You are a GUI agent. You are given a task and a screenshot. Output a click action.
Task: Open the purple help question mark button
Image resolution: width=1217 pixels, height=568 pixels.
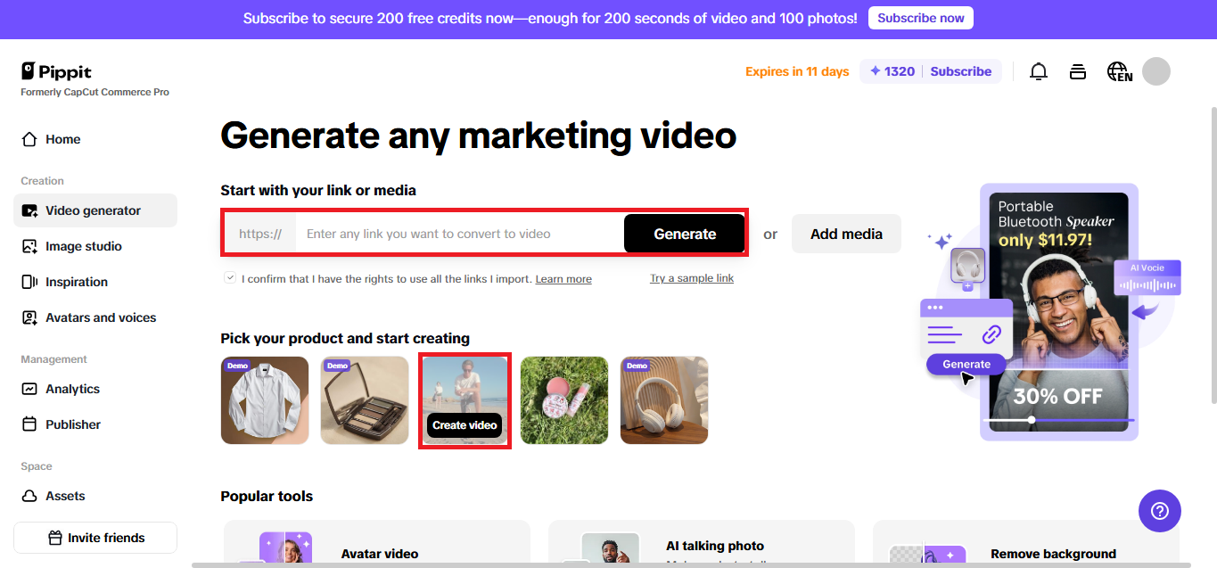coord(1160,511)
